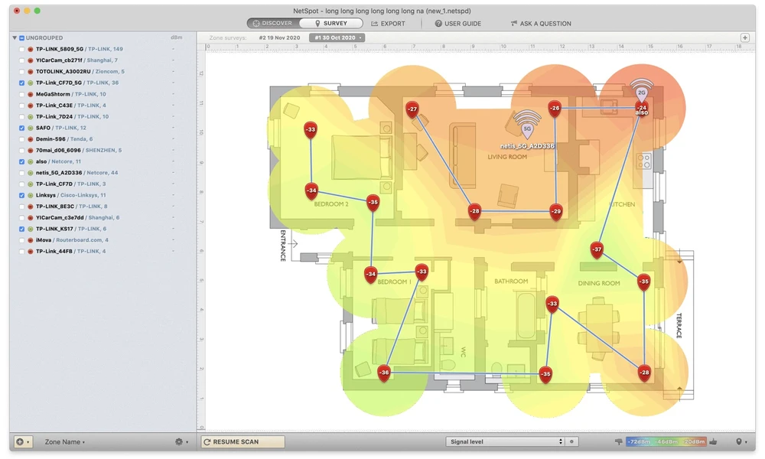Click the add zone survey plus icon
Viewport: 765px width, 459px height.
click(744, 37)
